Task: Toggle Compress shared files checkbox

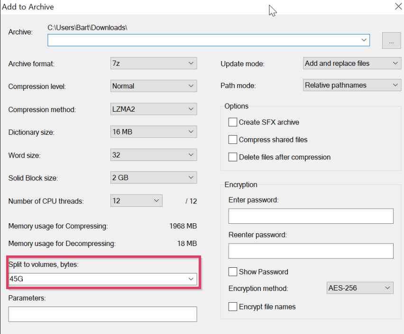Action: 233,140
